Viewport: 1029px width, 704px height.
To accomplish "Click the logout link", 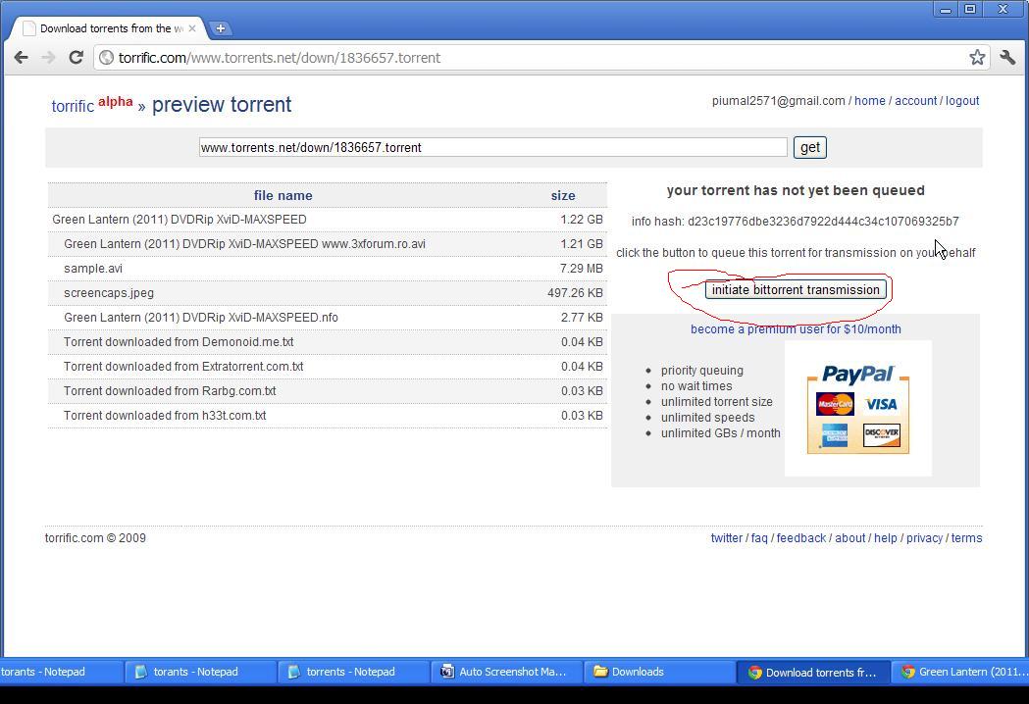I will (x=962, y=101).
